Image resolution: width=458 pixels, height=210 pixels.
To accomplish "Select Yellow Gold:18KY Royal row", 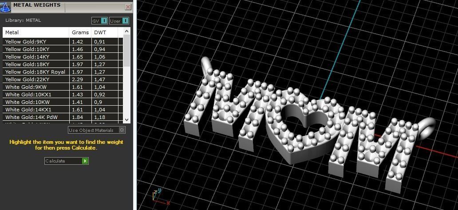I will pyautogui.click(x=63, y=72).
